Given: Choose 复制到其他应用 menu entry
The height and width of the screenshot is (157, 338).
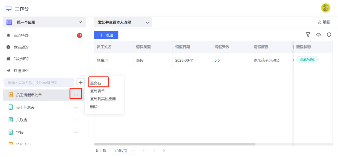Looking at the screenshot, I should point(103,99).
